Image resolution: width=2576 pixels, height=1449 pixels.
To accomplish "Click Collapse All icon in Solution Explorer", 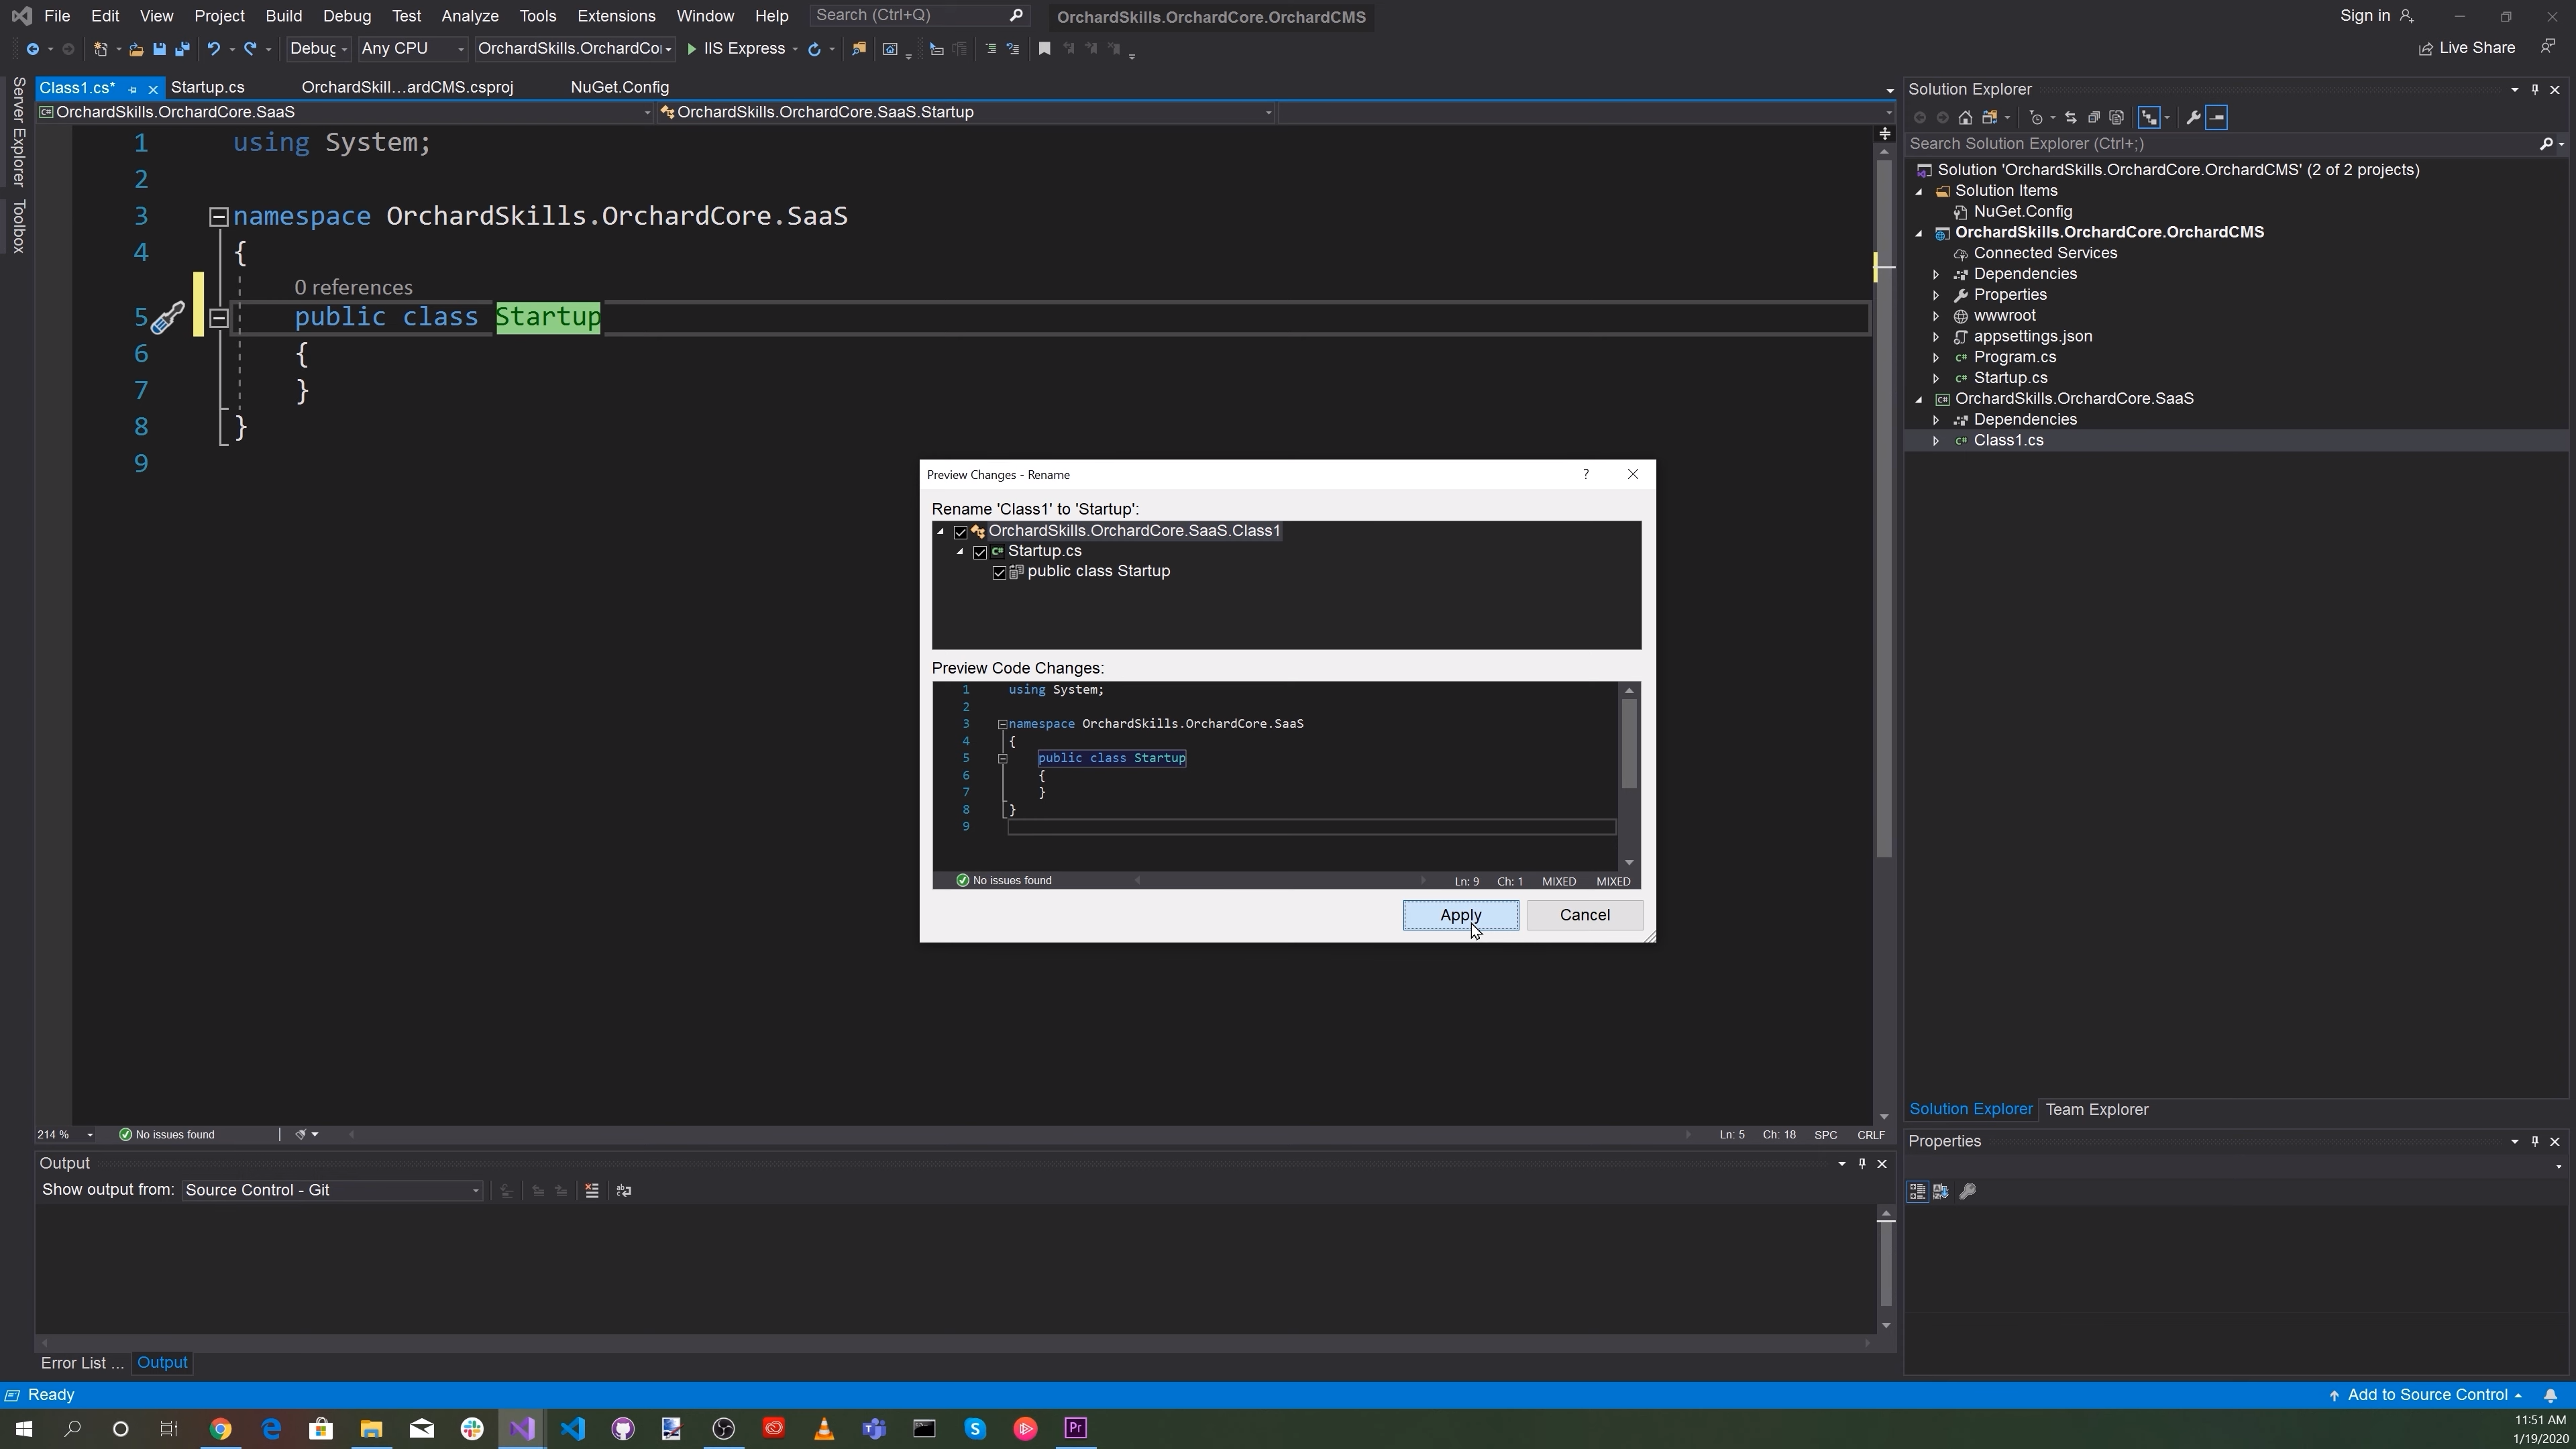I will (x=2093, y=118).
